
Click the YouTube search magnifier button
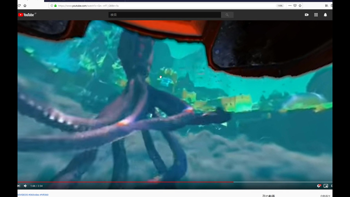click(x=227, y=15)
